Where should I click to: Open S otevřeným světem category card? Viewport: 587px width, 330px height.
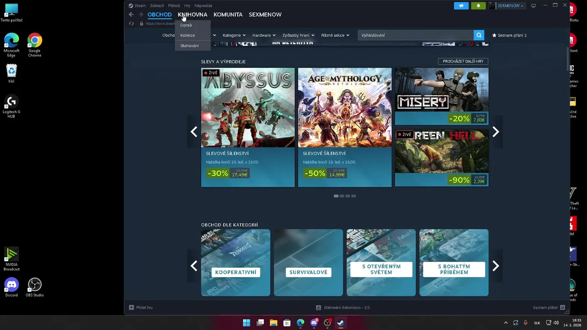tap(381, 263)
